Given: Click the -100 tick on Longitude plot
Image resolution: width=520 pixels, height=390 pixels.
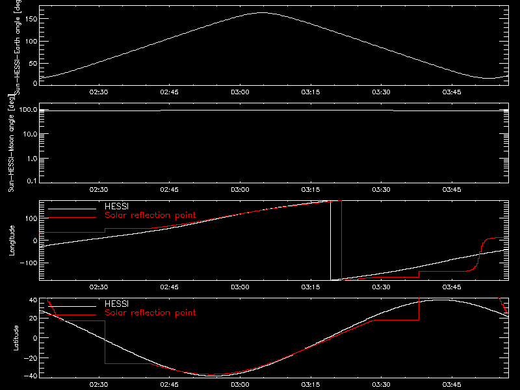Looking at the screenshot, I should [x=28, y=263].
